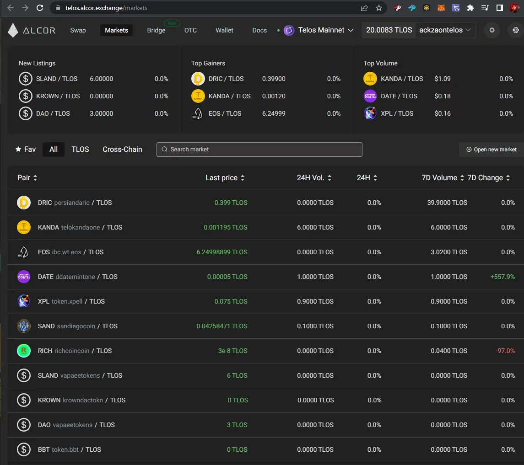The image size is (524, 465).
Task: Sort table by Last price
Action: tap(225, 177)
